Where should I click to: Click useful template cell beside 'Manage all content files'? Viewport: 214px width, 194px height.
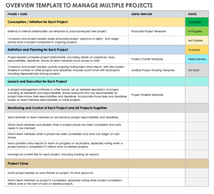tap(157, 154)
